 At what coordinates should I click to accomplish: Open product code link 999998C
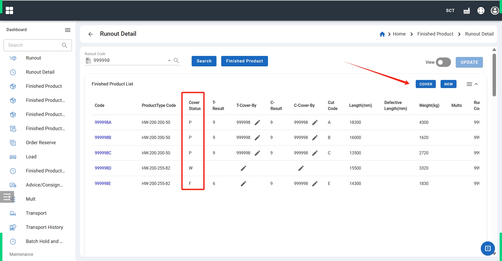103,153
